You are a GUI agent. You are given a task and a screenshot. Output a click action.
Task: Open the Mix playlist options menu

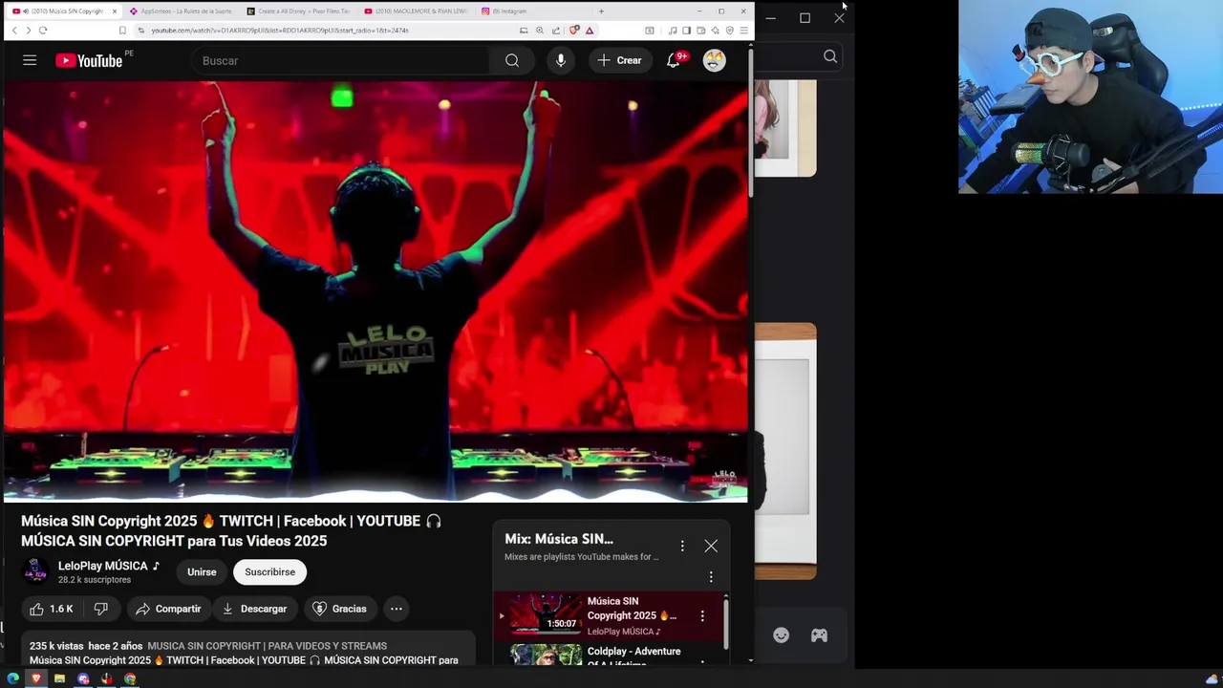[x=682, y=546]
